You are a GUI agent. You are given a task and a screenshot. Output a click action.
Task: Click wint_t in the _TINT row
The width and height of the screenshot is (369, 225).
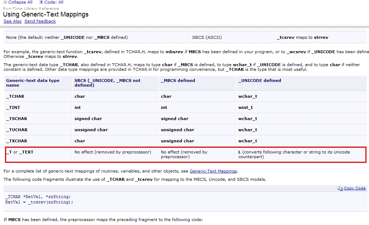coord(246,107)
